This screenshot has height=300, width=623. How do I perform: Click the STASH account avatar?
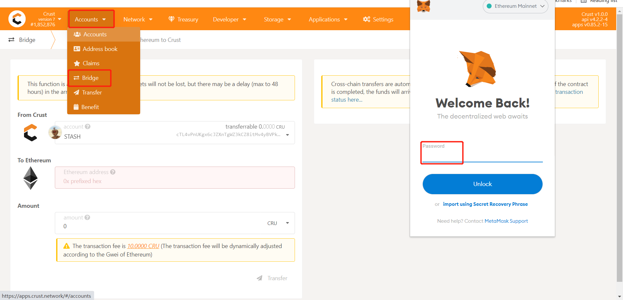coord(55,132)
